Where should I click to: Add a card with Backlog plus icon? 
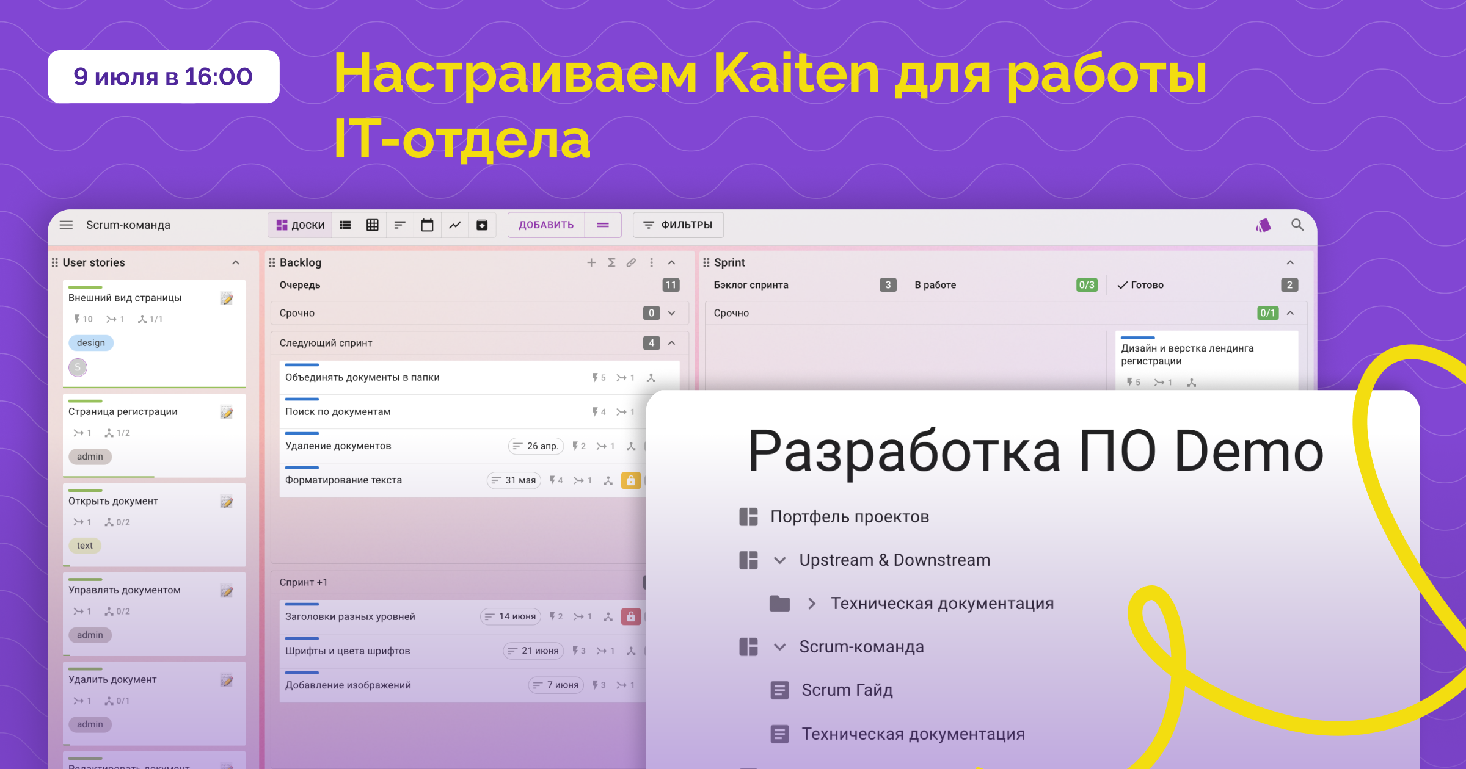[591, 262]
